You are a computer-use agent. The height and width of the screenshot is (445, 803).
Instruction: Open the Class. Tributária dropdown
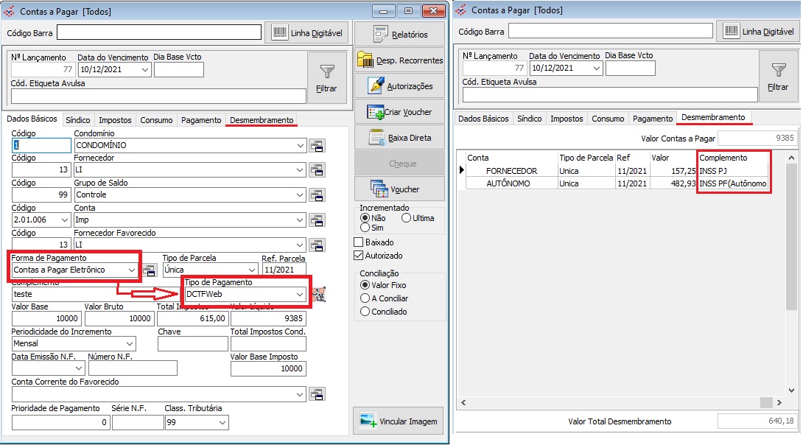(x=222, y=423)
